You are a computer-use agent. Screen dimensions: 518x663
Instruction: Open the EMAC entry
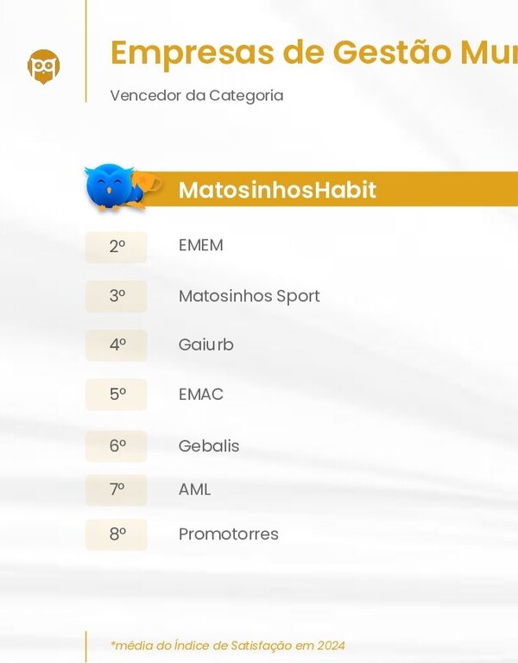coord(200,395)
